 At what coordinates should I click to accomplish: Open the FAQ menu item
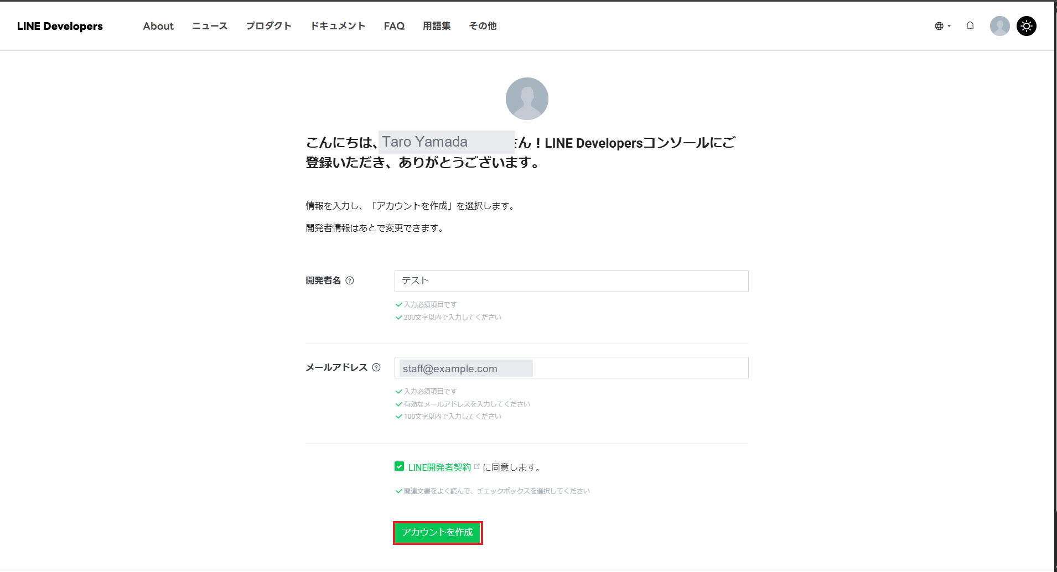394,26
